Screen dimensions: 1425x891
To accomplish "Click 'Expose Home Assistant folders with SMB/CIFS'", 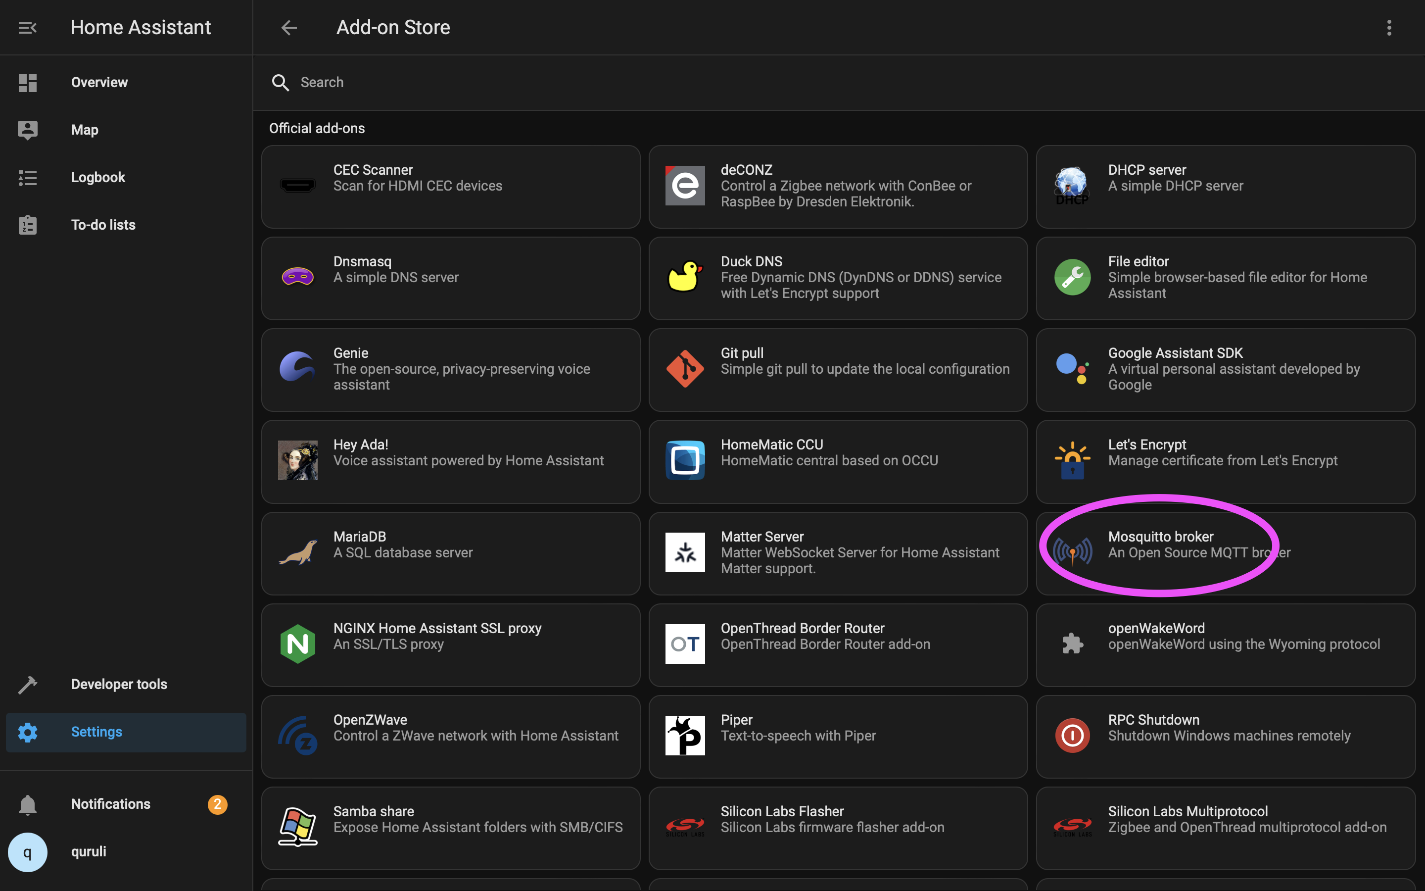I will click(x=478, y=827).
